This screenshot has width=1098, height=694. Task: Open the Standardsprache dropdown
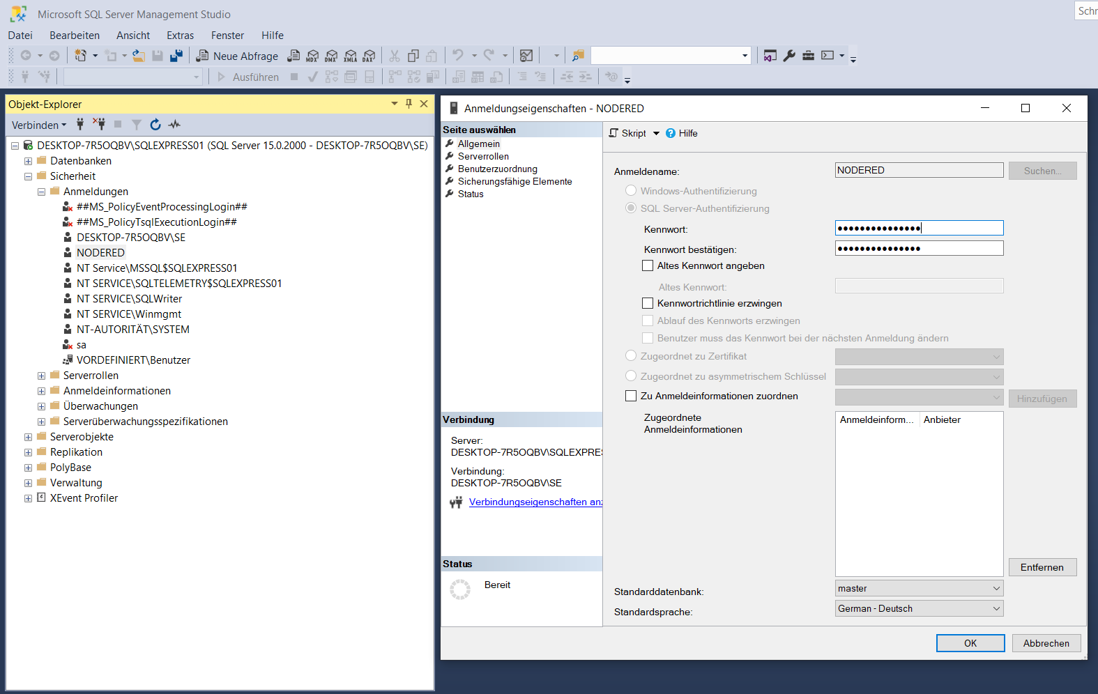919,608
